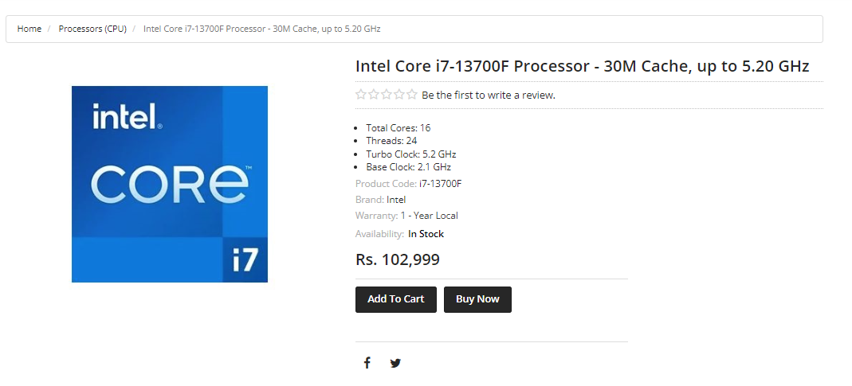Click the 1 - Year Local warranty text

click(x=429, y=216)
